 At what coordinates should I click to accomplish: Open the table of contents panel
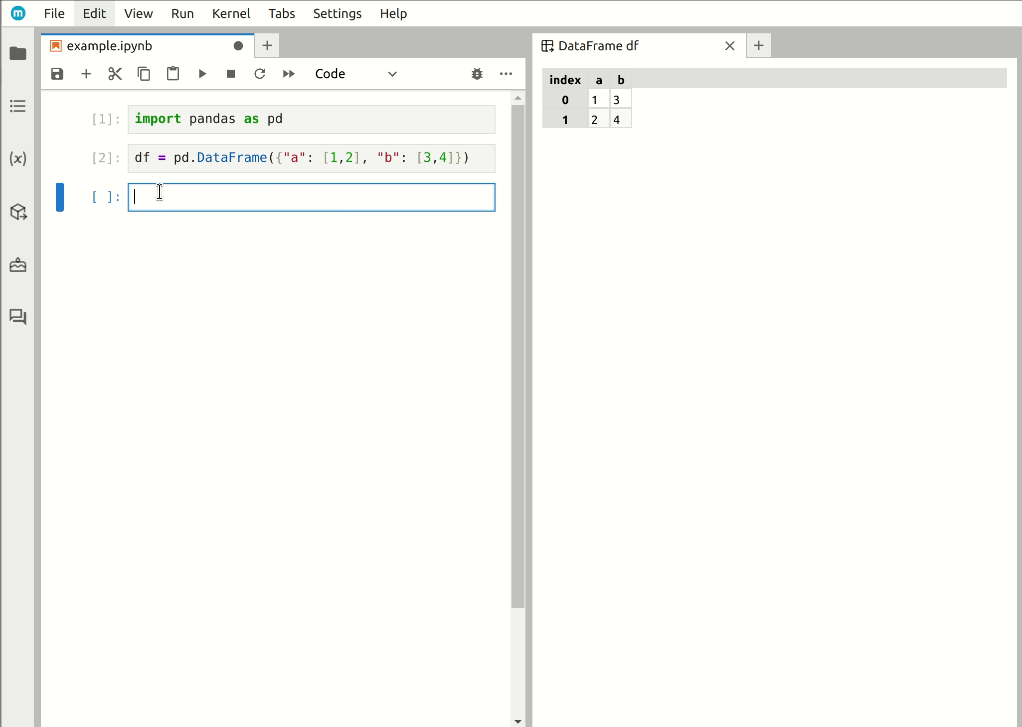pos(18,106)
